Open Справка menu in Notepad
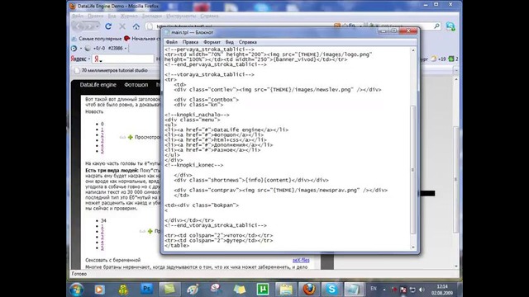The image size is (529, 297). coord(248,42)
